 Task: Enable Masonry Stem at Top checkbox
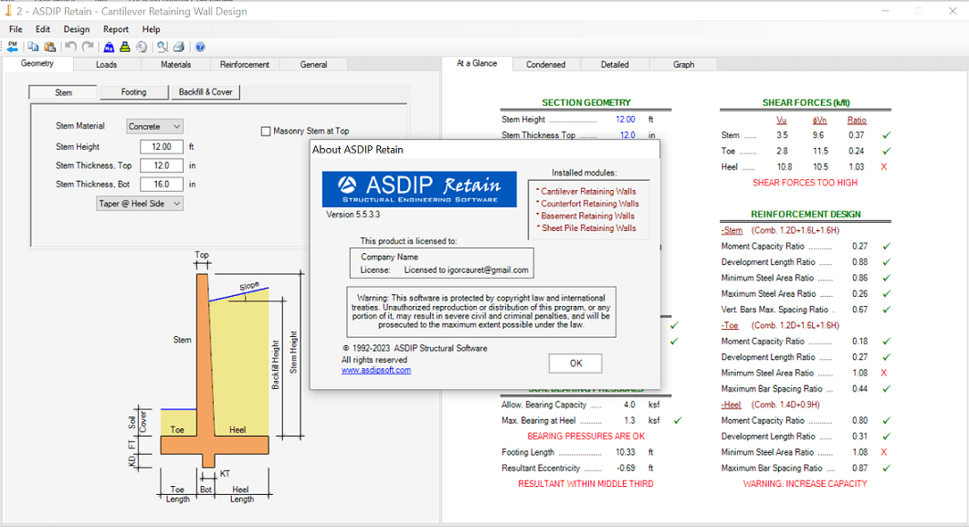click(266, 131)
